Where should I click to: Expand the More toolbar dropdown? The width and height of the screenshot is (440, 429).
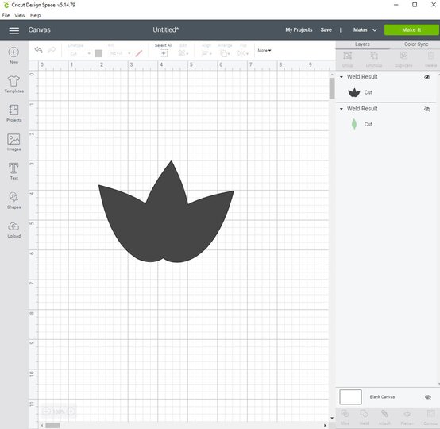point(264,51)
